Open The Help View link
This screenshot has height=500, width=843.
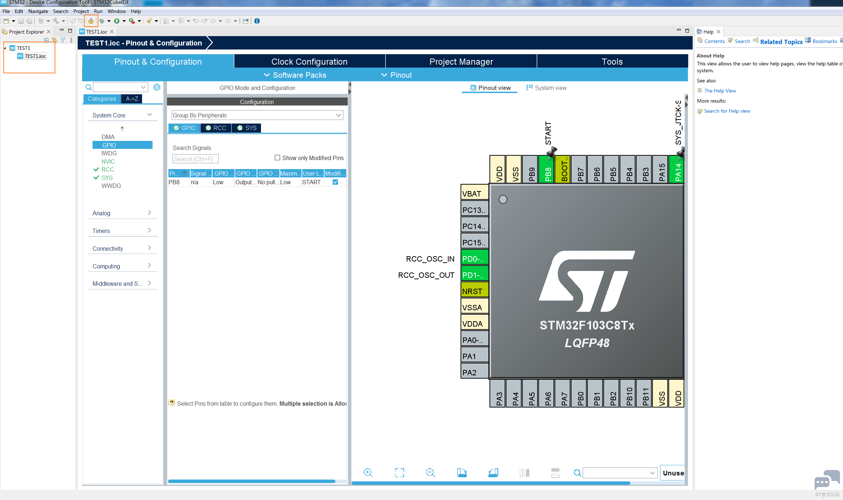click(720, 91)
